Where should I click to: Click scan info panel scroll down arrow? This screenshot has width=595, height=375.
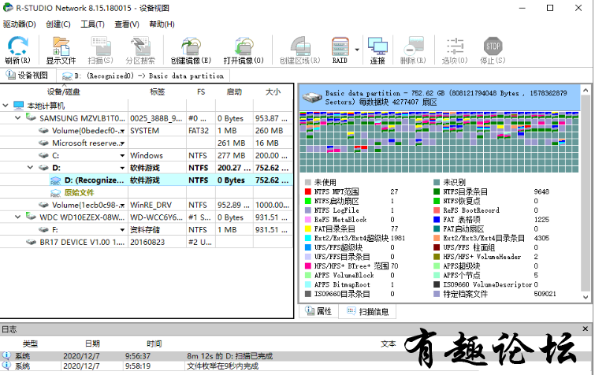(x=586, y=297)
